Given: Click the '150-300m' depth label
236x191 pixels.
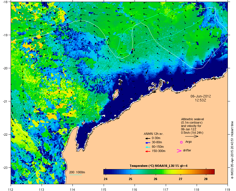Looking at the screenshot, I should pos(158,151).
